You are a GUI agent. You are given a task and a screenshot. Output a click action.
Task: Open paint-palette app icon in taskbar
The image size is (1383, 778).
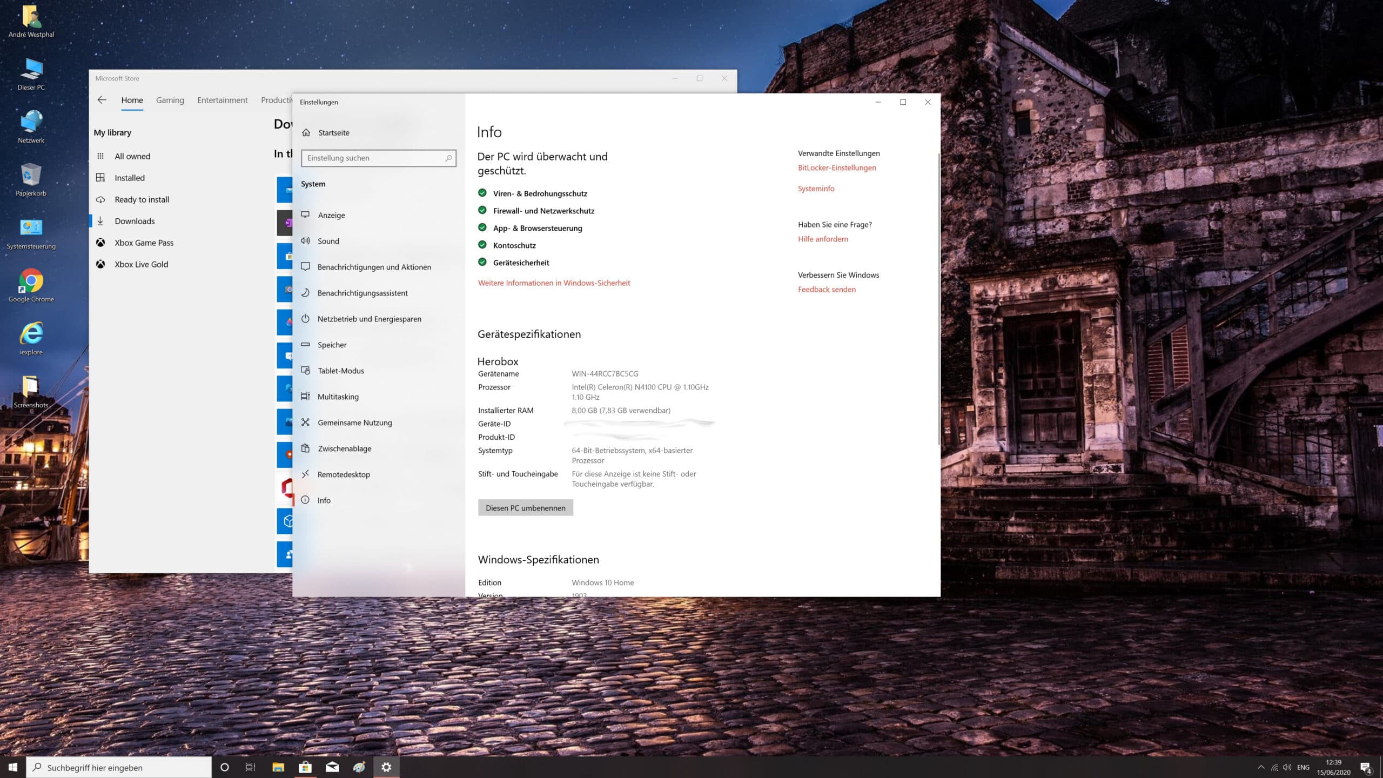[359, 767]
